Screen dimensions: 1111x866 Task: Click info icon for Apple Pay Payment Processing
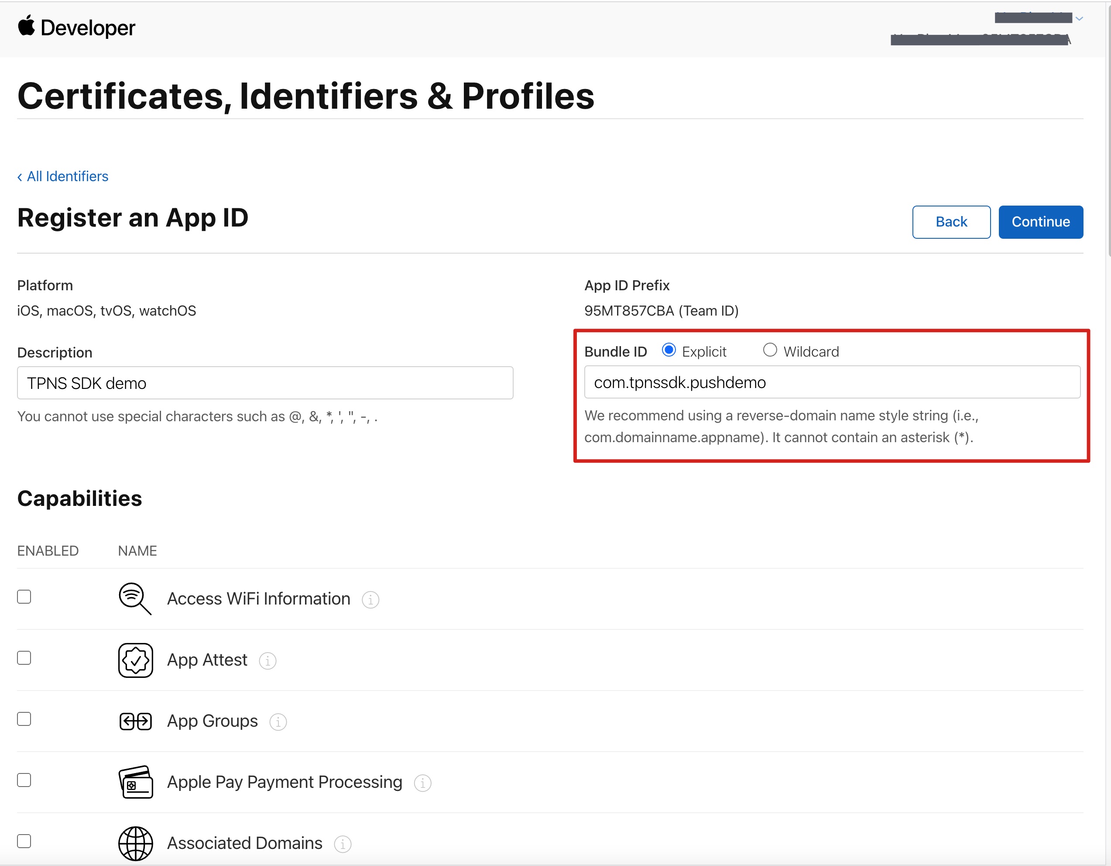pos(422,783)
